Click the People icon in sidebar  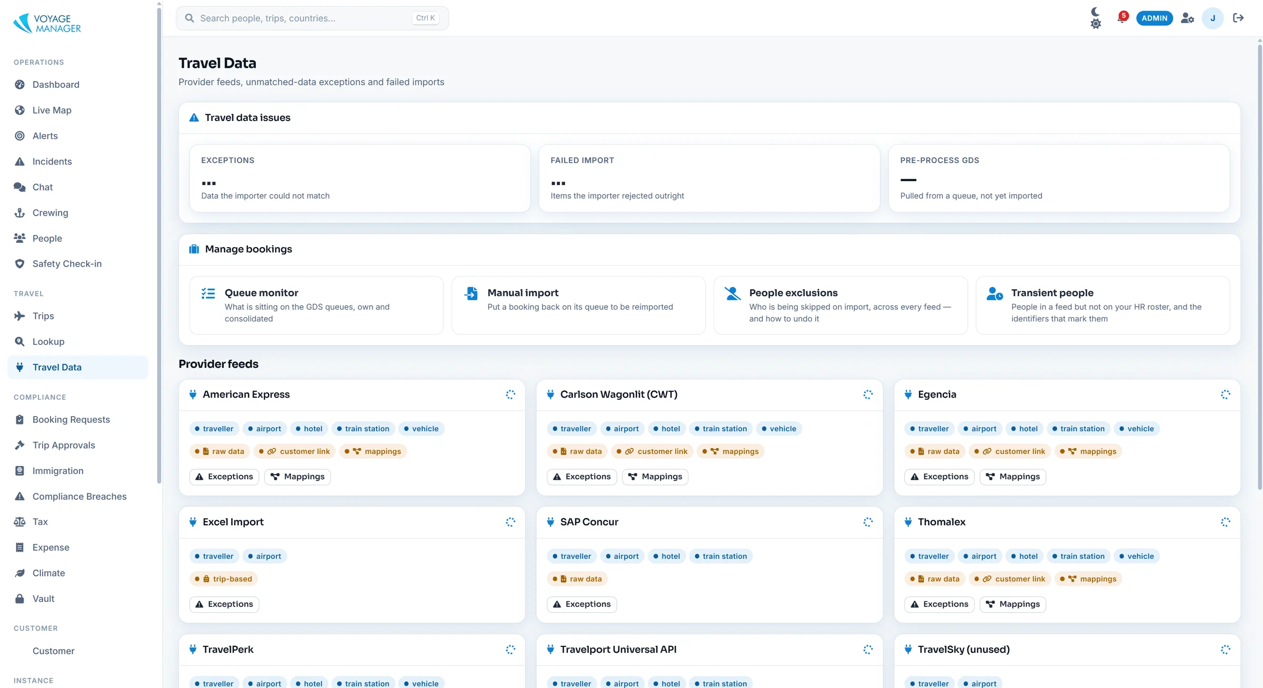pyautogui.click(x=19, y=238)
